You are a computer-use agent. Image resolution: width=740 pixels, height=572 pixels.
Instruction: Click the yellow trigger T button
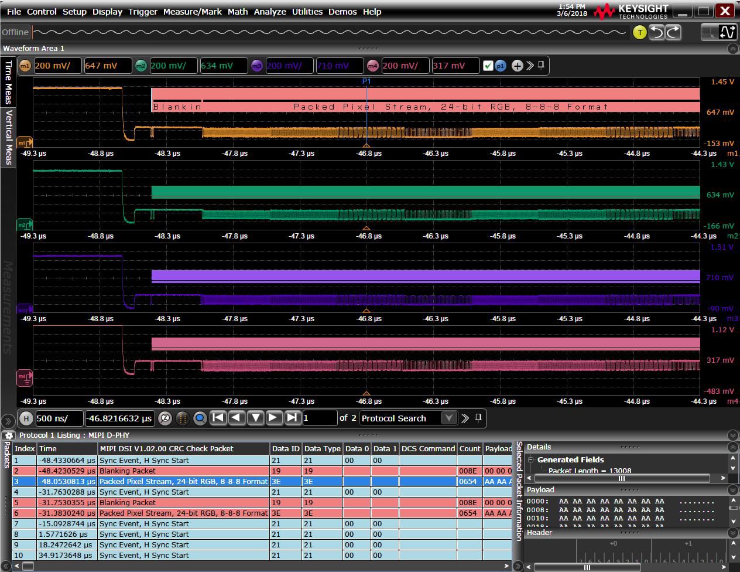coord(639,32)
